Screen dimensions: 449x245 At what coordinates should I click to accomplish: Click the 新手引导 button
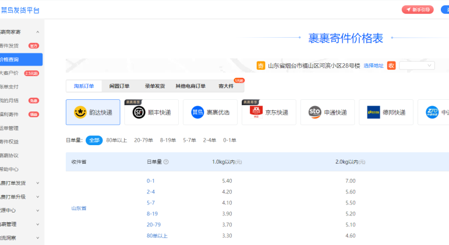418,10
